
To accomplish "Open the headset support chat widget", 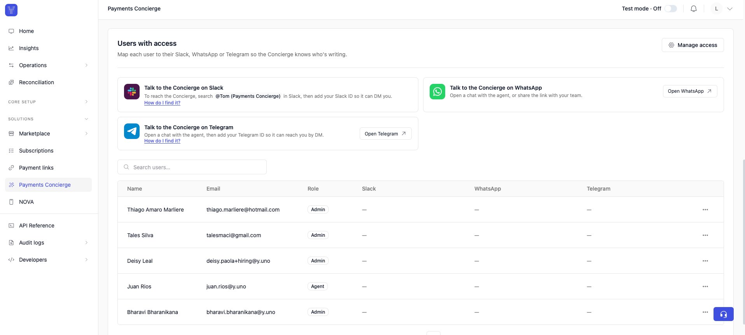I will (724, 314).
